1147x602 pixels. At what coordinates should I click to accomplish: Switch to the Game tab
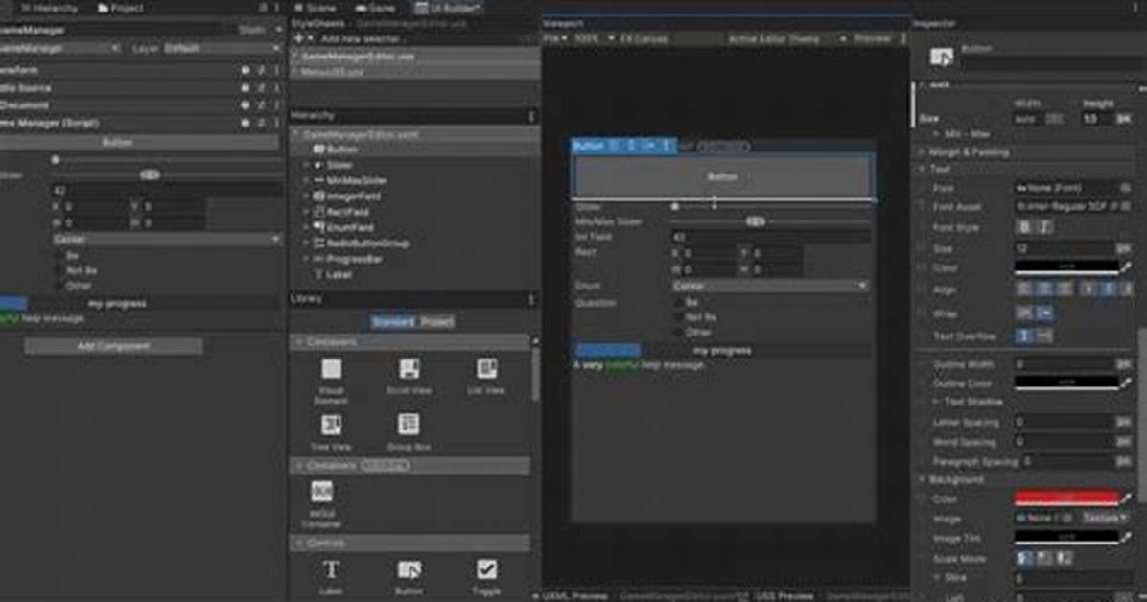375,8
